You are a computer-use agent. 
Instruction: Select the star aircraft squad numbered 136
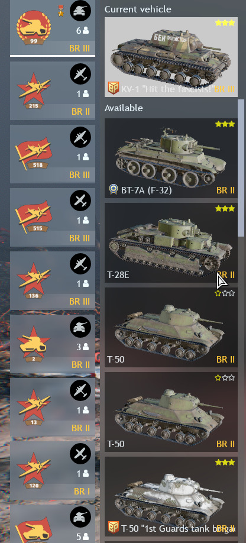(x=52, y=280)
